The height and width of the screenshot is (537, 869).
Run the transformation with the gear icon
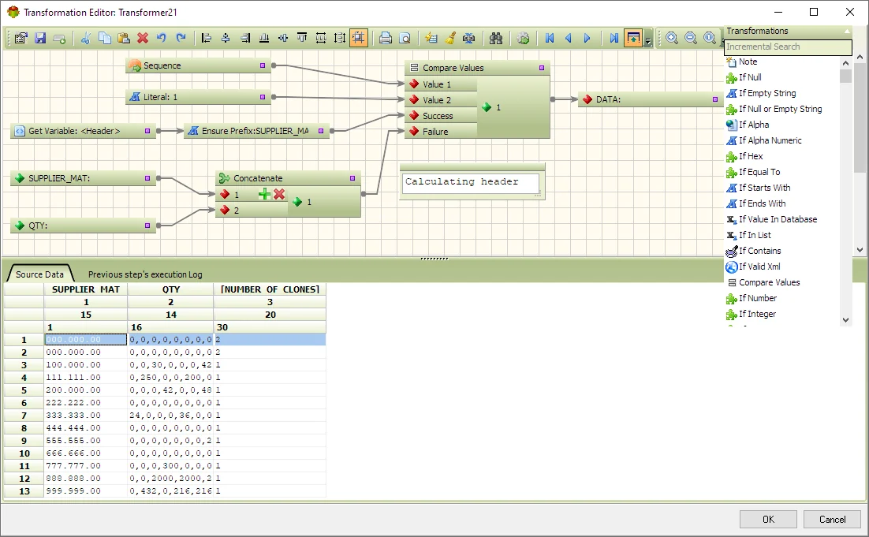pos(523,38)
